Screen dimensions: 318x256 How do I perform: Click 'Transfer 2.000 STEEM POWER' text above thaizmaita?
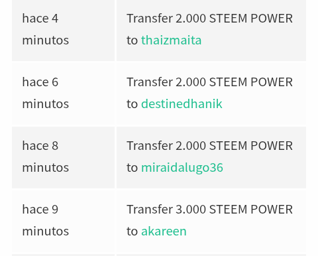(209, 19)
